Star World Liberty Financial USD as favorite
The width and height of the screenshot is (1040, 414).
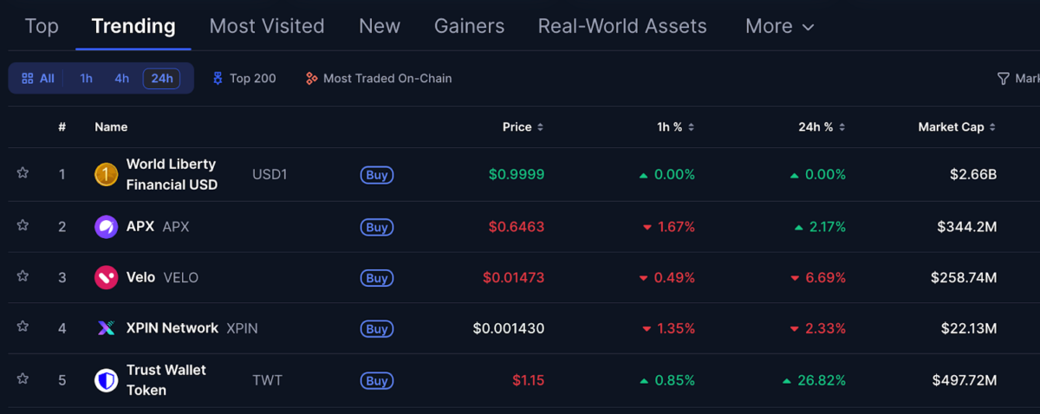(23, 173)
